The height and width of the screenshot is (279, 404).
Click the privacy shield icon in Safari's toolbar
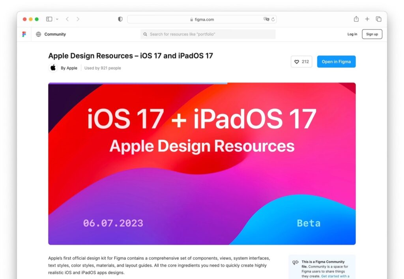pos(120,19)
